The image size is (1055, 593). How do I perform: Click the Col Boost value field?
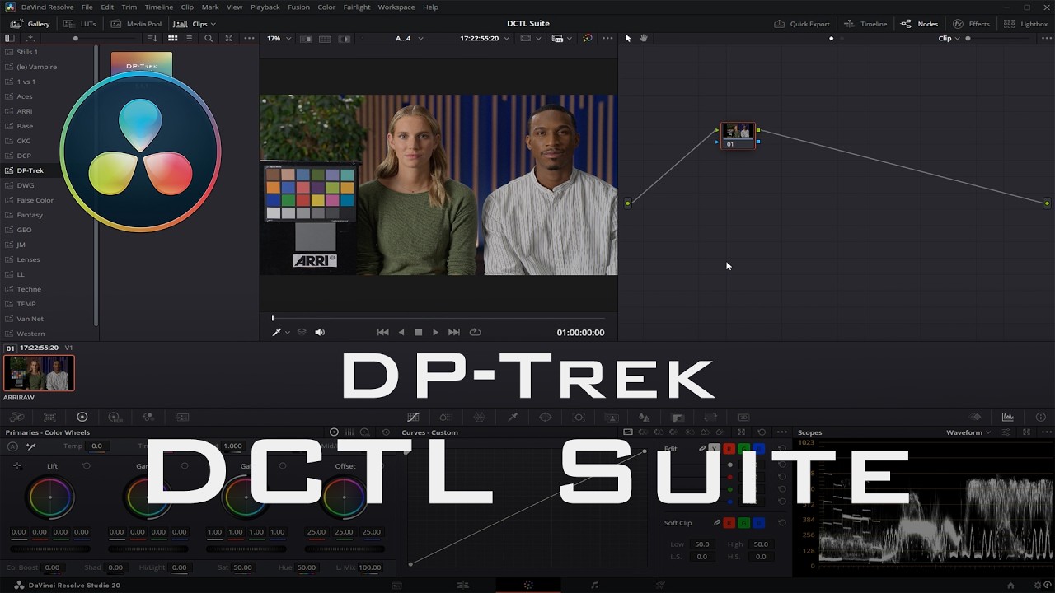52,567
